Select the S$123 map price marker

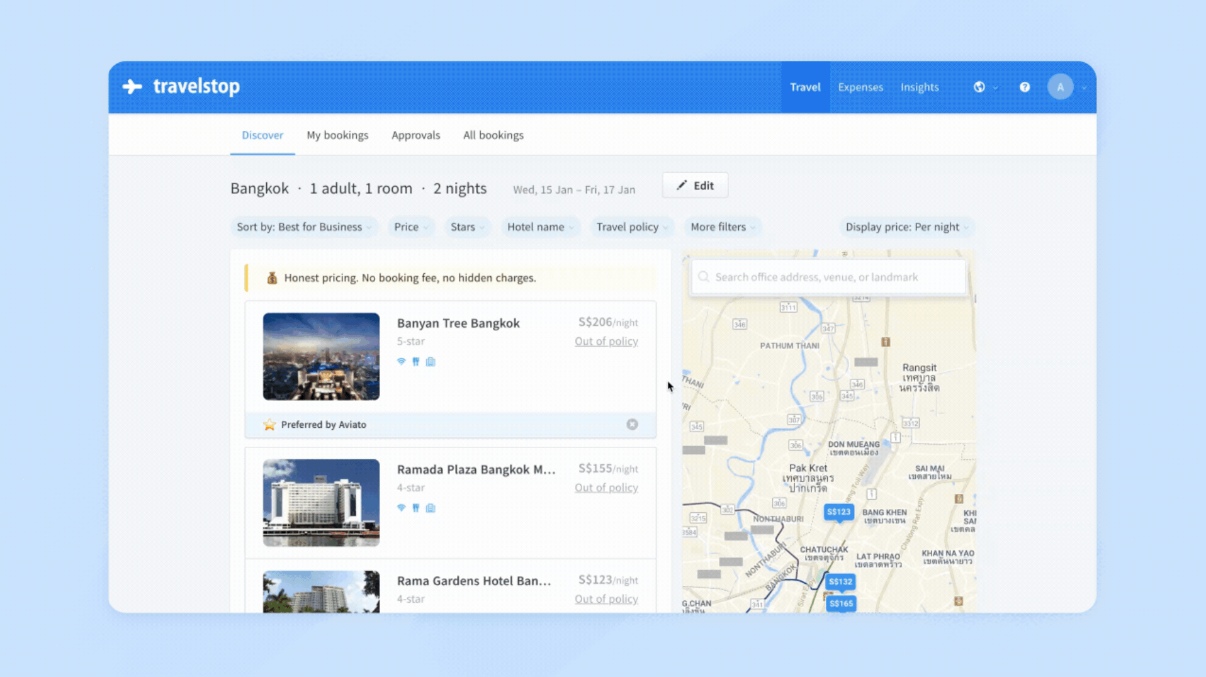[838, 513]
